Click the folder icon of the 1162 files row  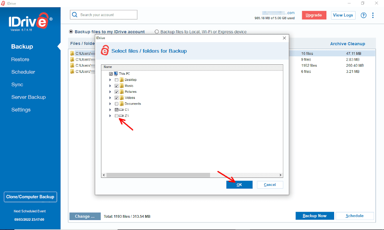pos(72,65)
